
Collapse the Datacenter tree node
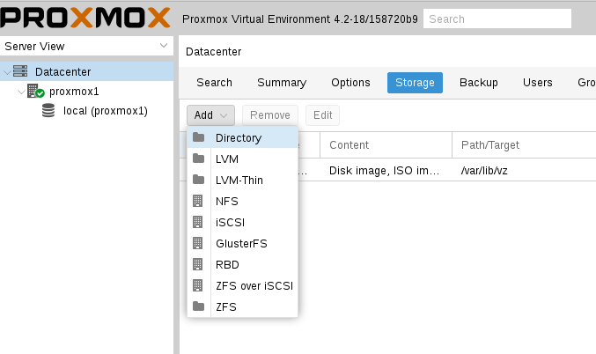8,72
